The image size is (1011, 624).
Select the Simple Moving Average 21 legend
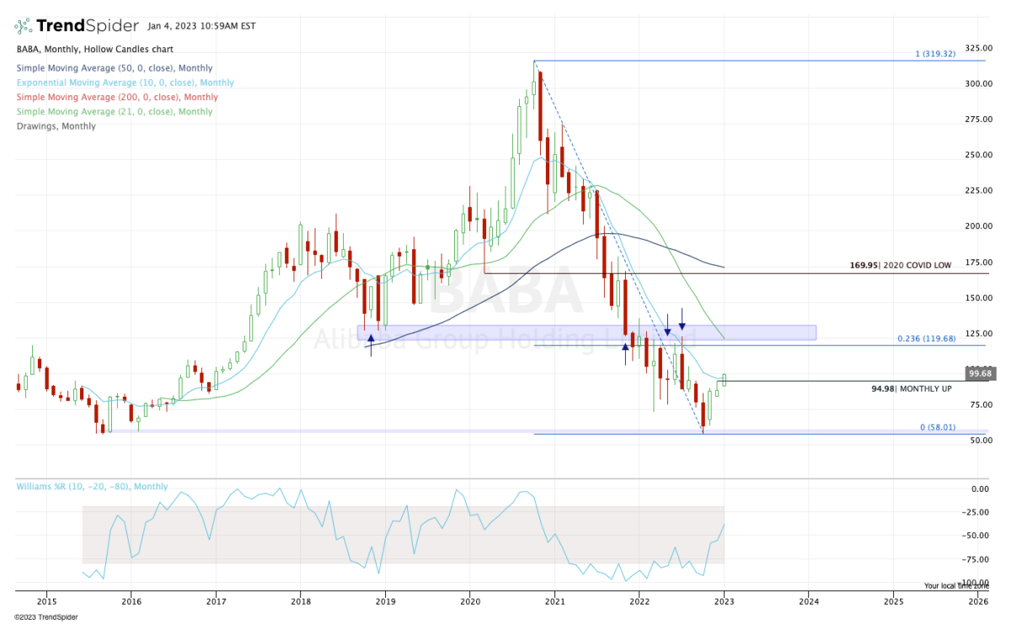coord(114,111)
